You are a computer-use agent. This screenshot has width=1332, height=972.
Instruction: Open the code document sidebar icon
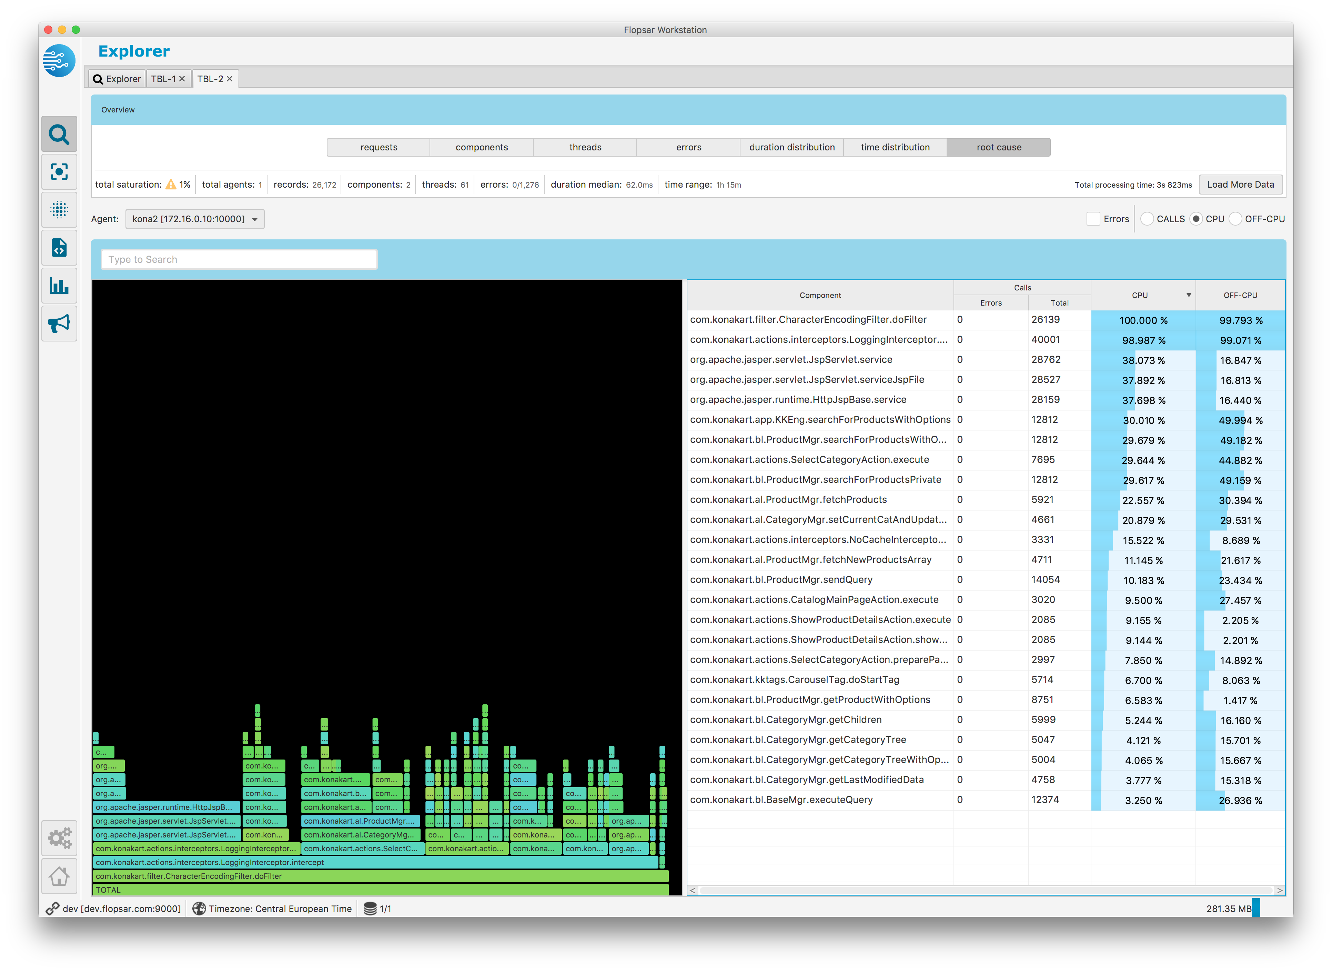click(x=59, y=248)
